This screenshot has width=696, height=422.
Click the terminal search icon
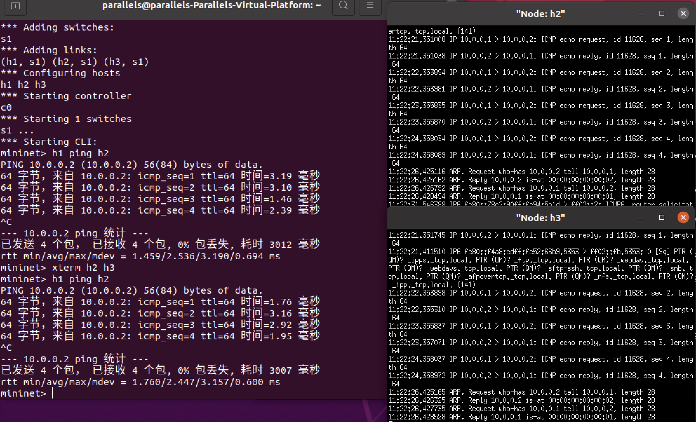tap(343, 6)
